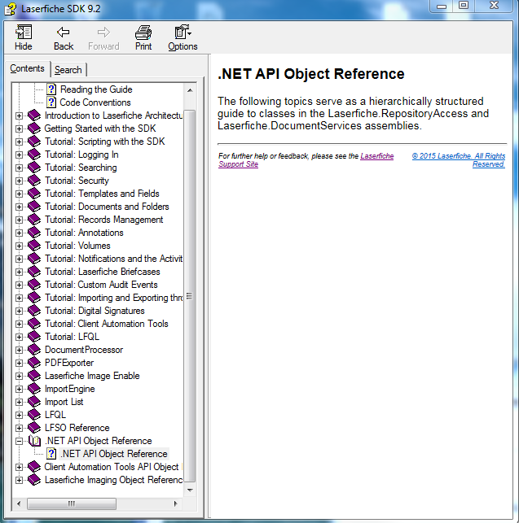The image size is (519, 523).
Task: Click the contents horizontal scrollbar thumb
Action: pyautogui.click(x=72, y=503)
